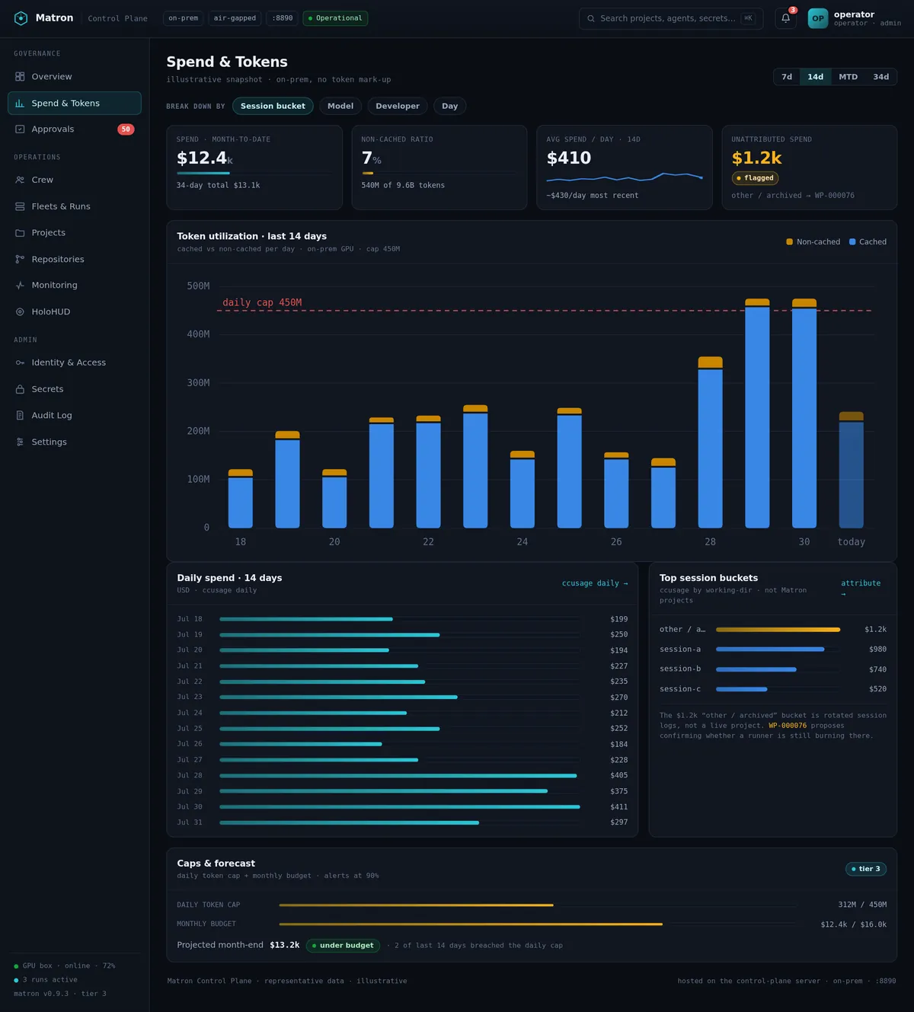Image resolution: width=914 pixels, height=1012 pixels.
Task: Open the notifications bell icon
Action: (x=785, y=18)
